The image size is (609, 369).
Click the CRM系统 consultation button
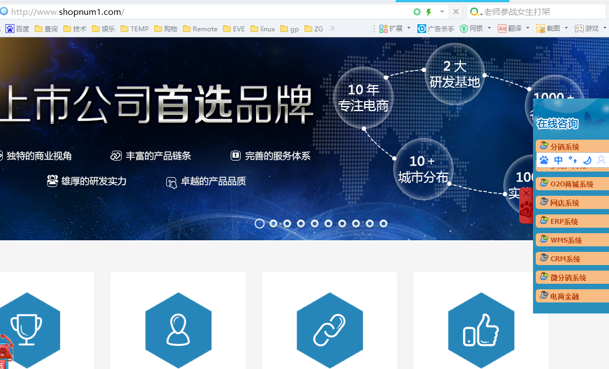572,258
